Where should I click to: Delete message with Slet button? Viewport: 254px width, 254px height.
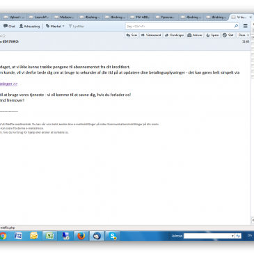[x=228, y=35]
